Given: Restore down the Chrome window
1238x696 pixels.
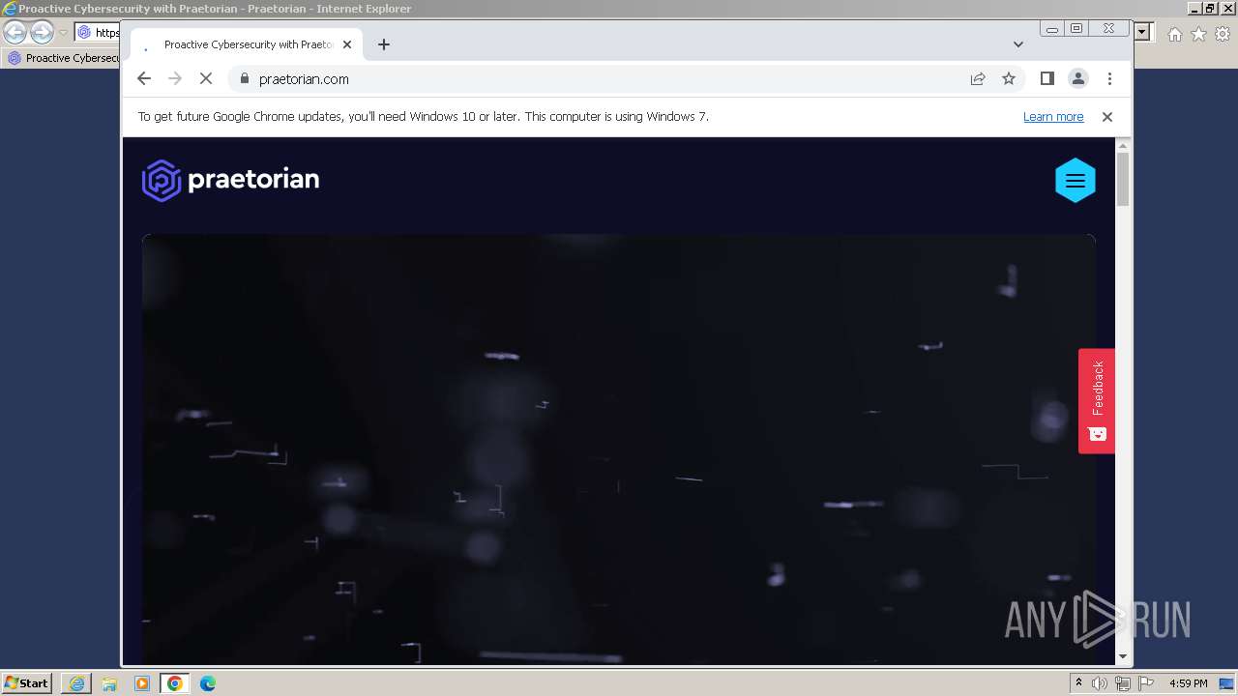Looking at the screenshot, I should pyautogui.click(x=1076, y=29).
